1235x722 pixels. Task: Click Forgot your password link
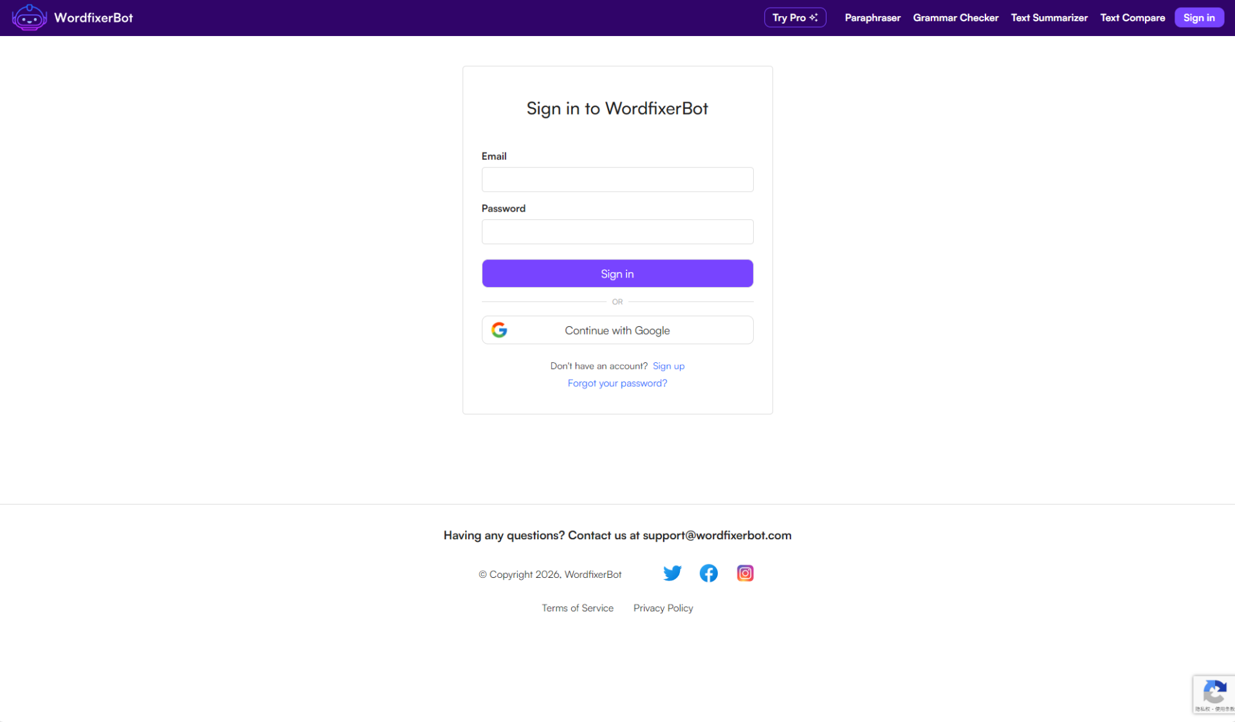[x=617, y=383]
